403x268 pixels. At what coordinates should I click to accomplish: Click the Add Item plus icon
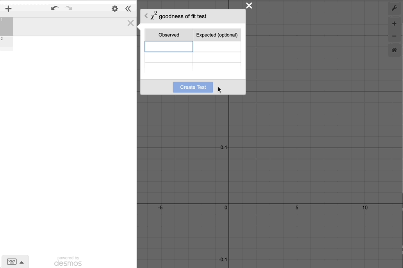[8, 9]
